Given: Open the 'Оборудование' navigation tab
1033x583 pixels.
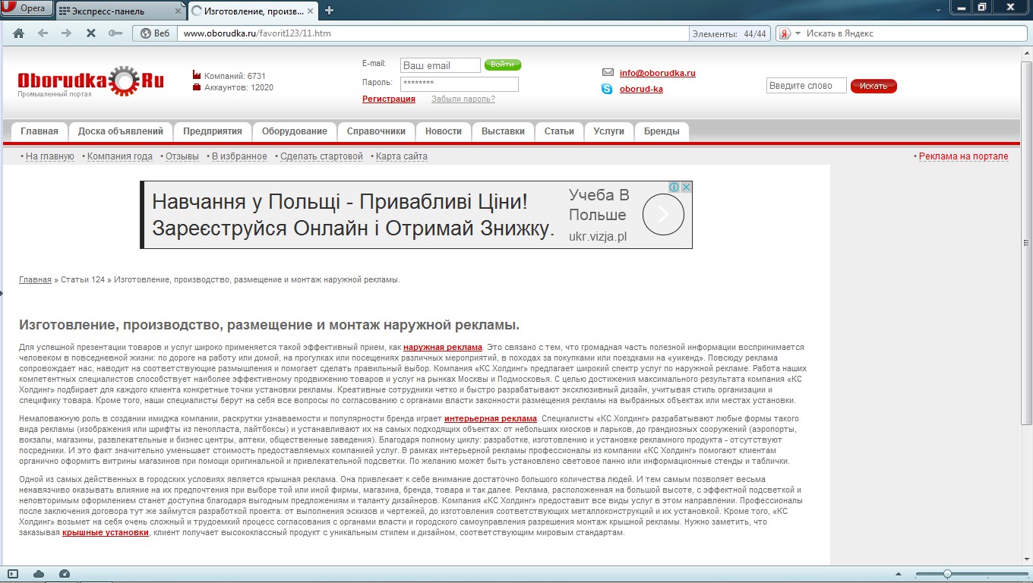Looking at the screenshot, I should tap(295, 131).
